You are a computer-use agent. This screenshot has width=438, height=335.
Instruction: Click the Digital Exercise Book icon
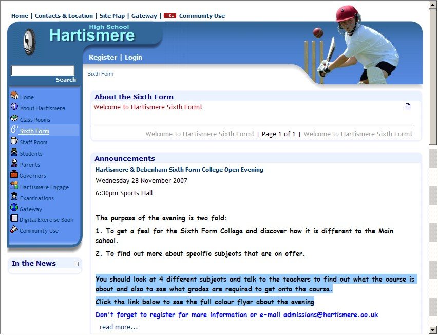coord(14,219)
